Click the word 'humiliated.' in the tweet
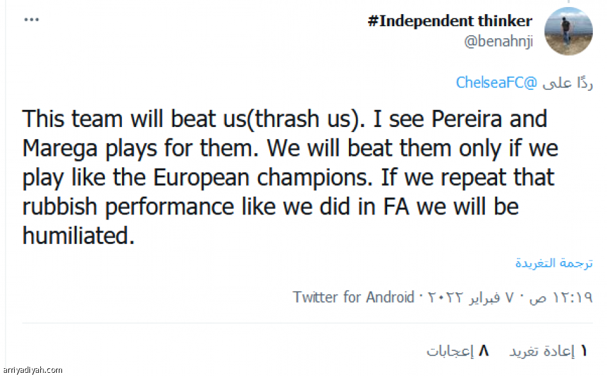The image size is (607, 376). [x=79, y=236]
